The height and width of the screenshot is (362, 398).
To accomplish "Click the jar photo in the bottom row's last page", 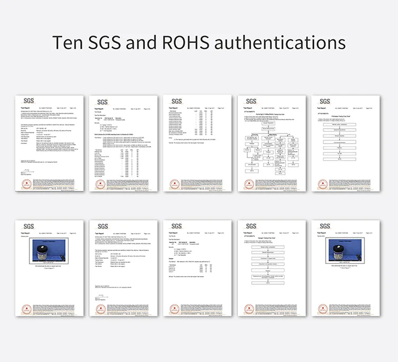I will coord(345,251).
